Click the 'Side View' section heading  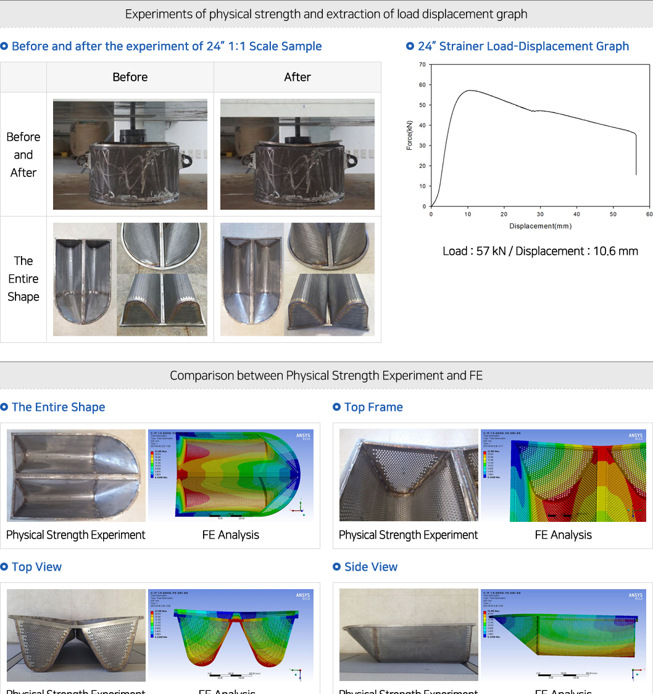[371, 567]
